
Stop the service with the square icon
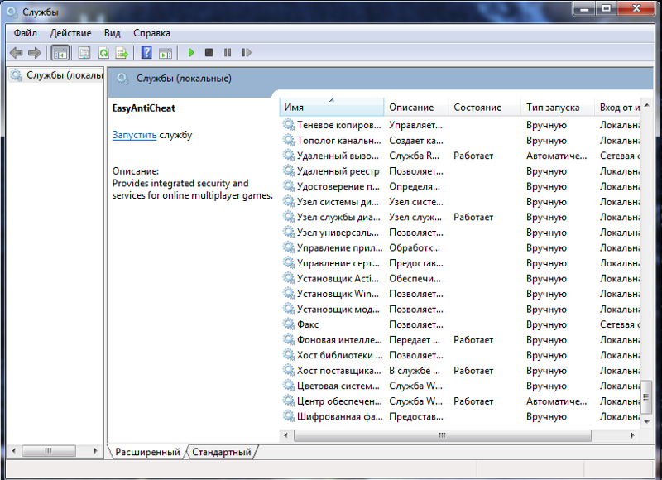point(209,53)
